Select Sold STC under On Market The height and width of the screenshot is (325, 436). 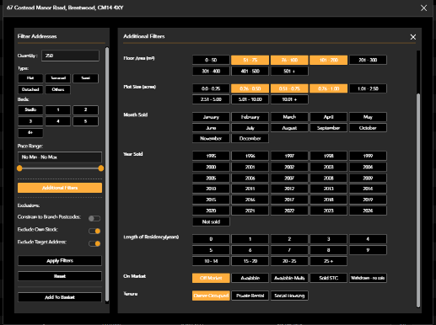coord(329,278)
